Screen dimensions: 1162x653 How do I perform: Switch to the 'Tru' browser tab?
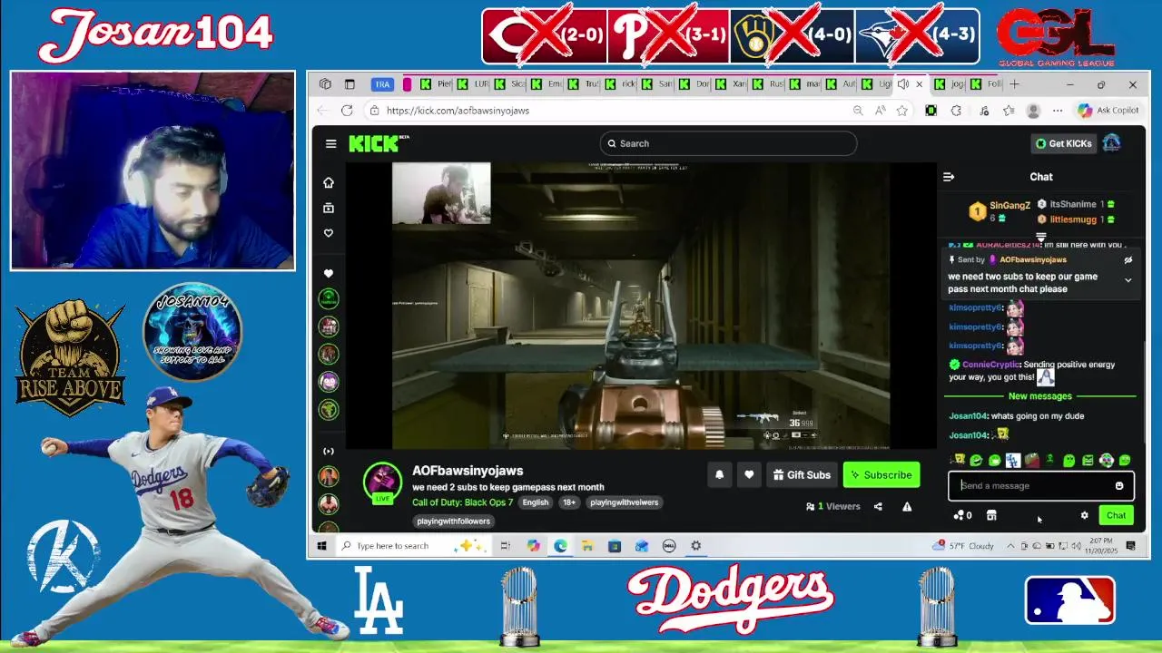pyautogui.click(x=583, y=84)
